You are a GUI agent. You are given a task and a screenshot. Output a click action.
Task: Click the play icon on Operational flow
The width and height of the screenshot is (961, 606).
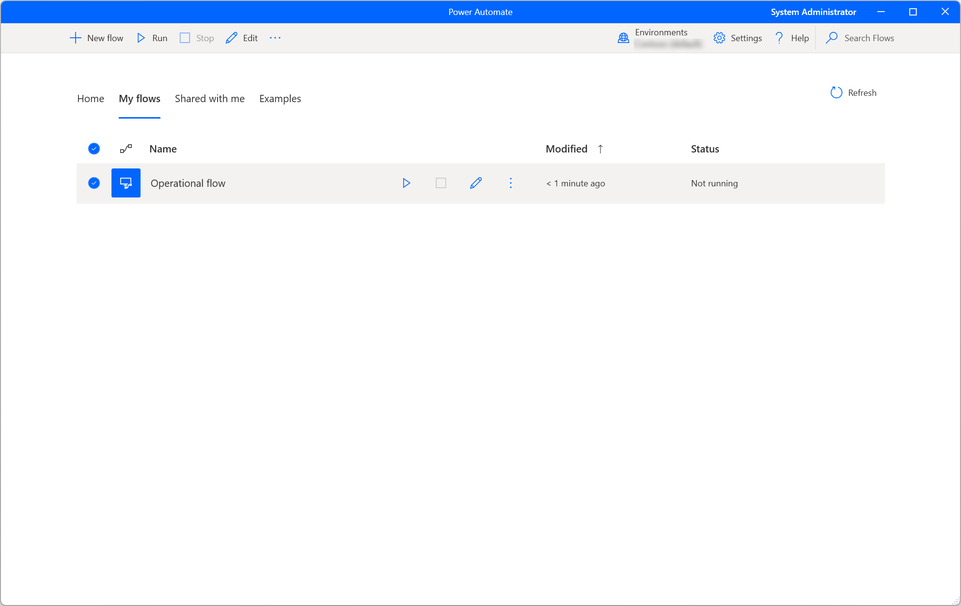coord(406,183)
